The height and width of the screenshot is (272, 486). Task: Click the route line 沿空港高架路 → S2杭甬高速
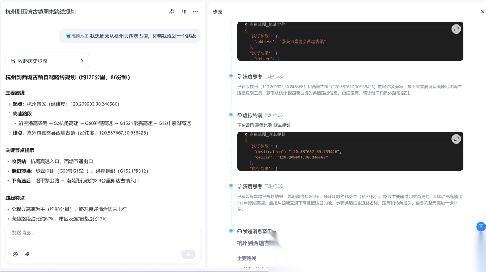(105, 123)
